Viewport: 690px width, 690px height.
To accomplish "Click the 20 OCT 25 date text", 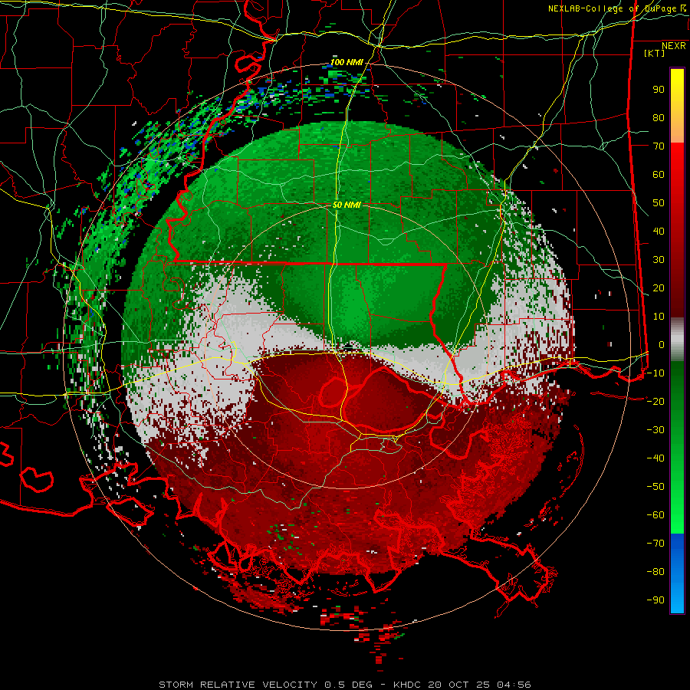I will pyautogui.click(x=460, y=685).
